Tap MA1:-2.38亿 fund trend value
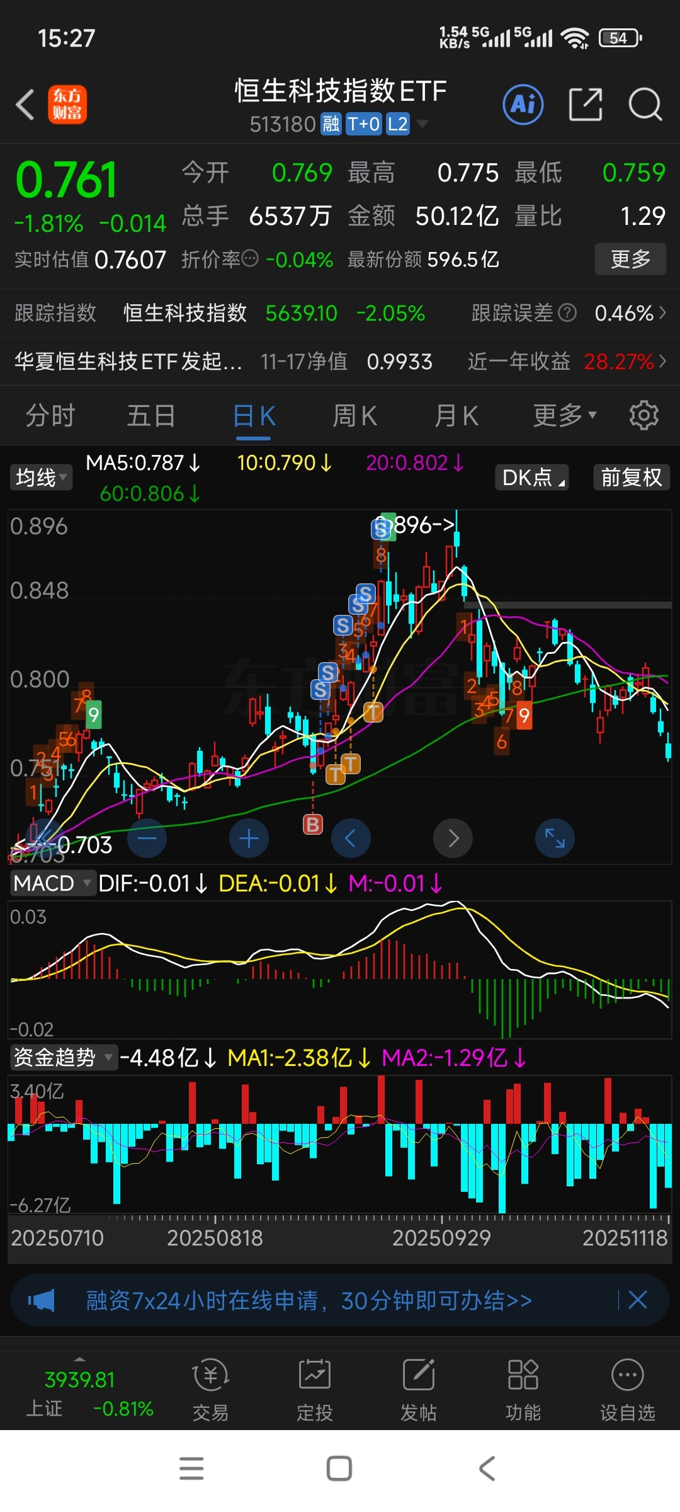680x1512 pixels. point(298,1057)
